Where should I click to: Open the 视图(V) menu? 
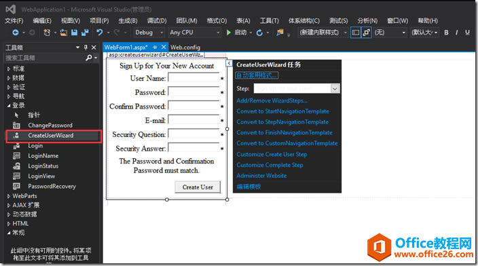click(x=71, y=21)
